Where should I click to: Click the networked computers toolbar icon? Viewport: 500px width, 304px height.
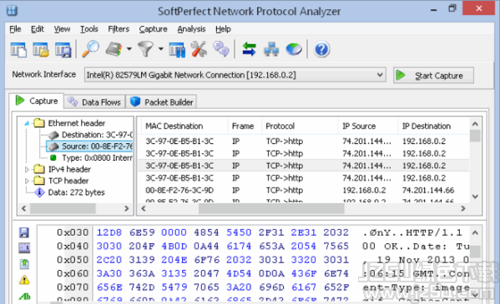(271, 50)
